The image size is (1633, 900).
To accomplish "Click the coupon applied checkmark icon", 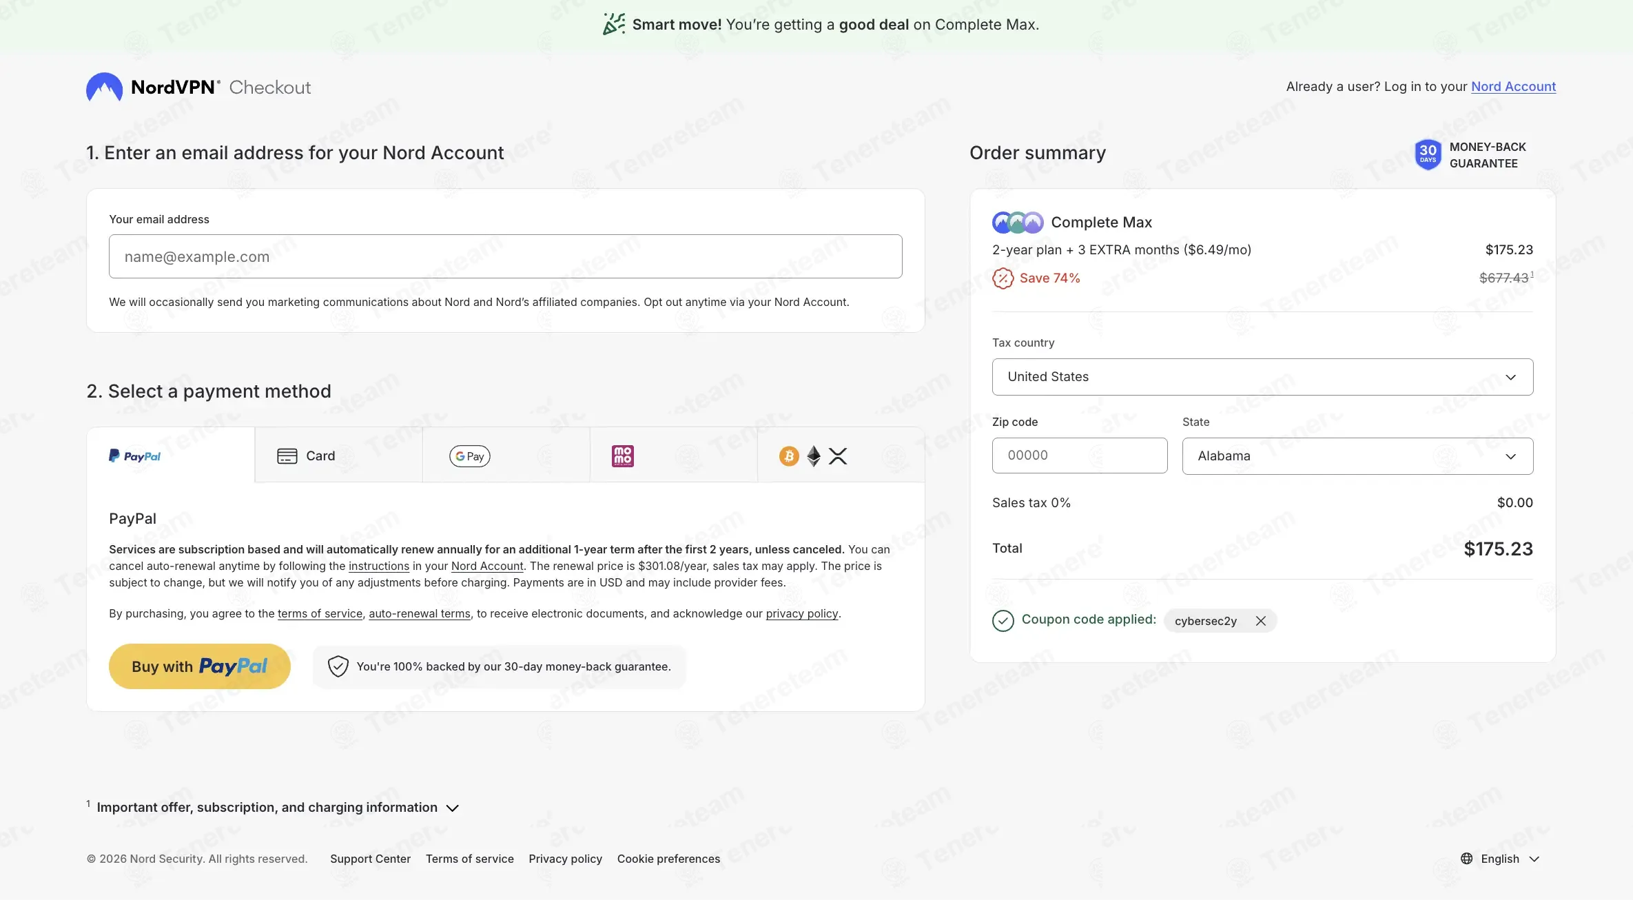I will click(x=1003, y=621).
